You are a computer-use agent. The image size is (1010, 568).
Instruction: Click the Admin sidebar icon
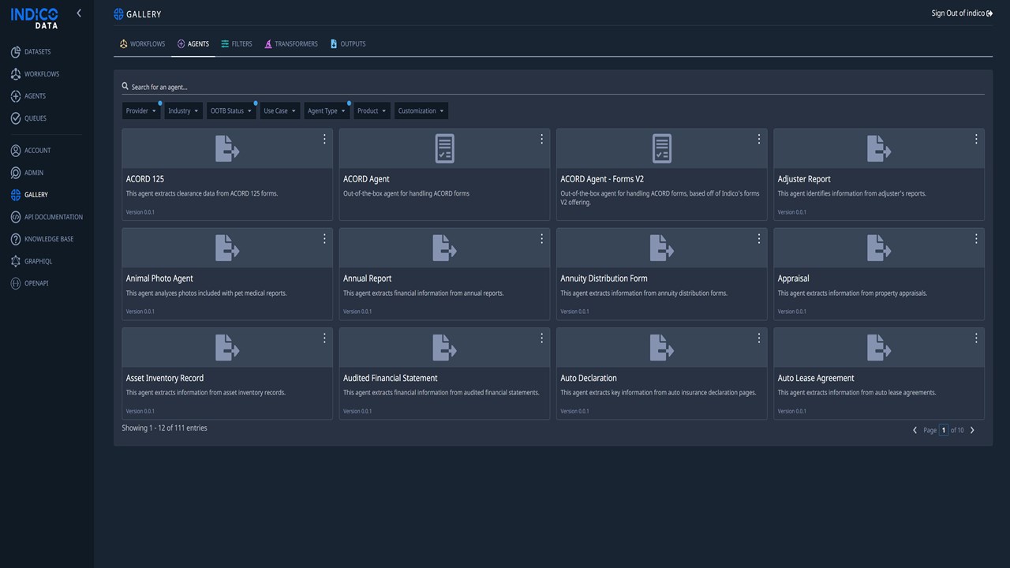16,173
